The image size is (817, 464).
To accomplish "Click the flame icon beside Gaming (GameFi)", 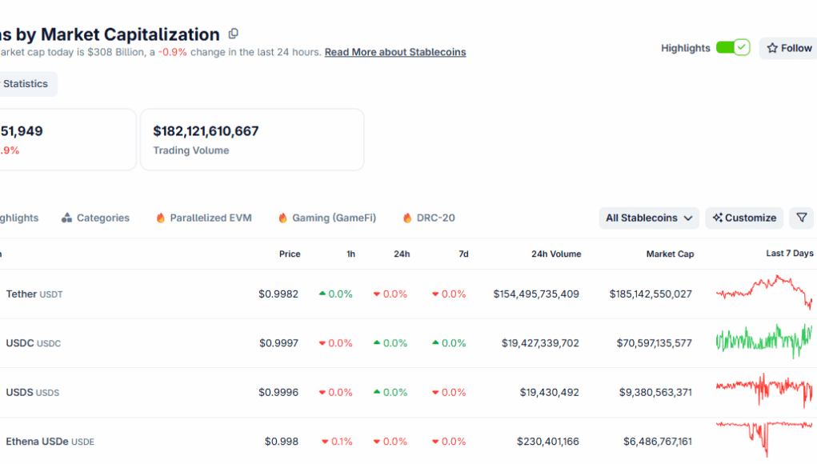I will [282, 218].
